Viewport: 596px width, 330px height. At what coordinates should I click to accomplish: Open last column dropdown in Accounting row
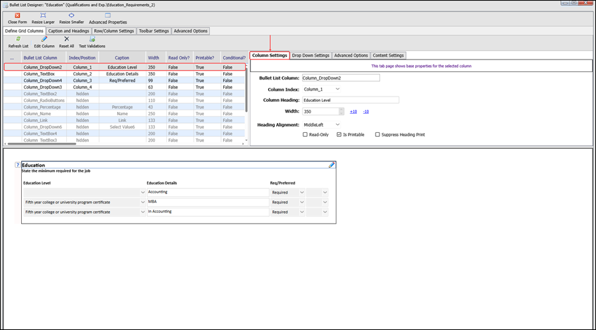pyautogui.click(x=325, y=192)
